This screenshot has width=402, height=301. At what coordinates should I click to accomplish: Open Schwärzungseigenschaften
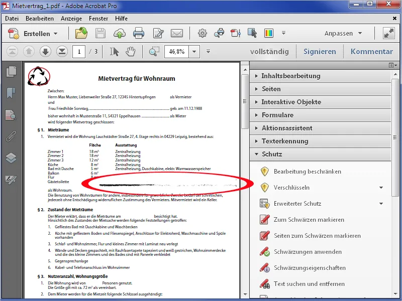click(x=310, y=268)
